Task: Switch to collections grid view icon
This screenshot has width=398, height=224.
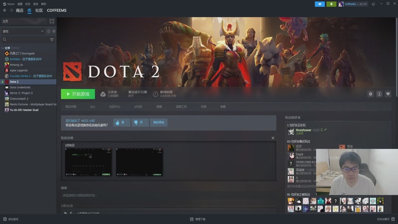Action: 52,21
